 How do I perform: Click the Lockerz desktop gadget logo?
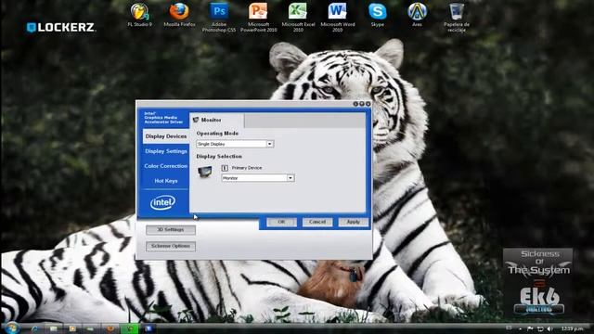[x=60, y=27]
